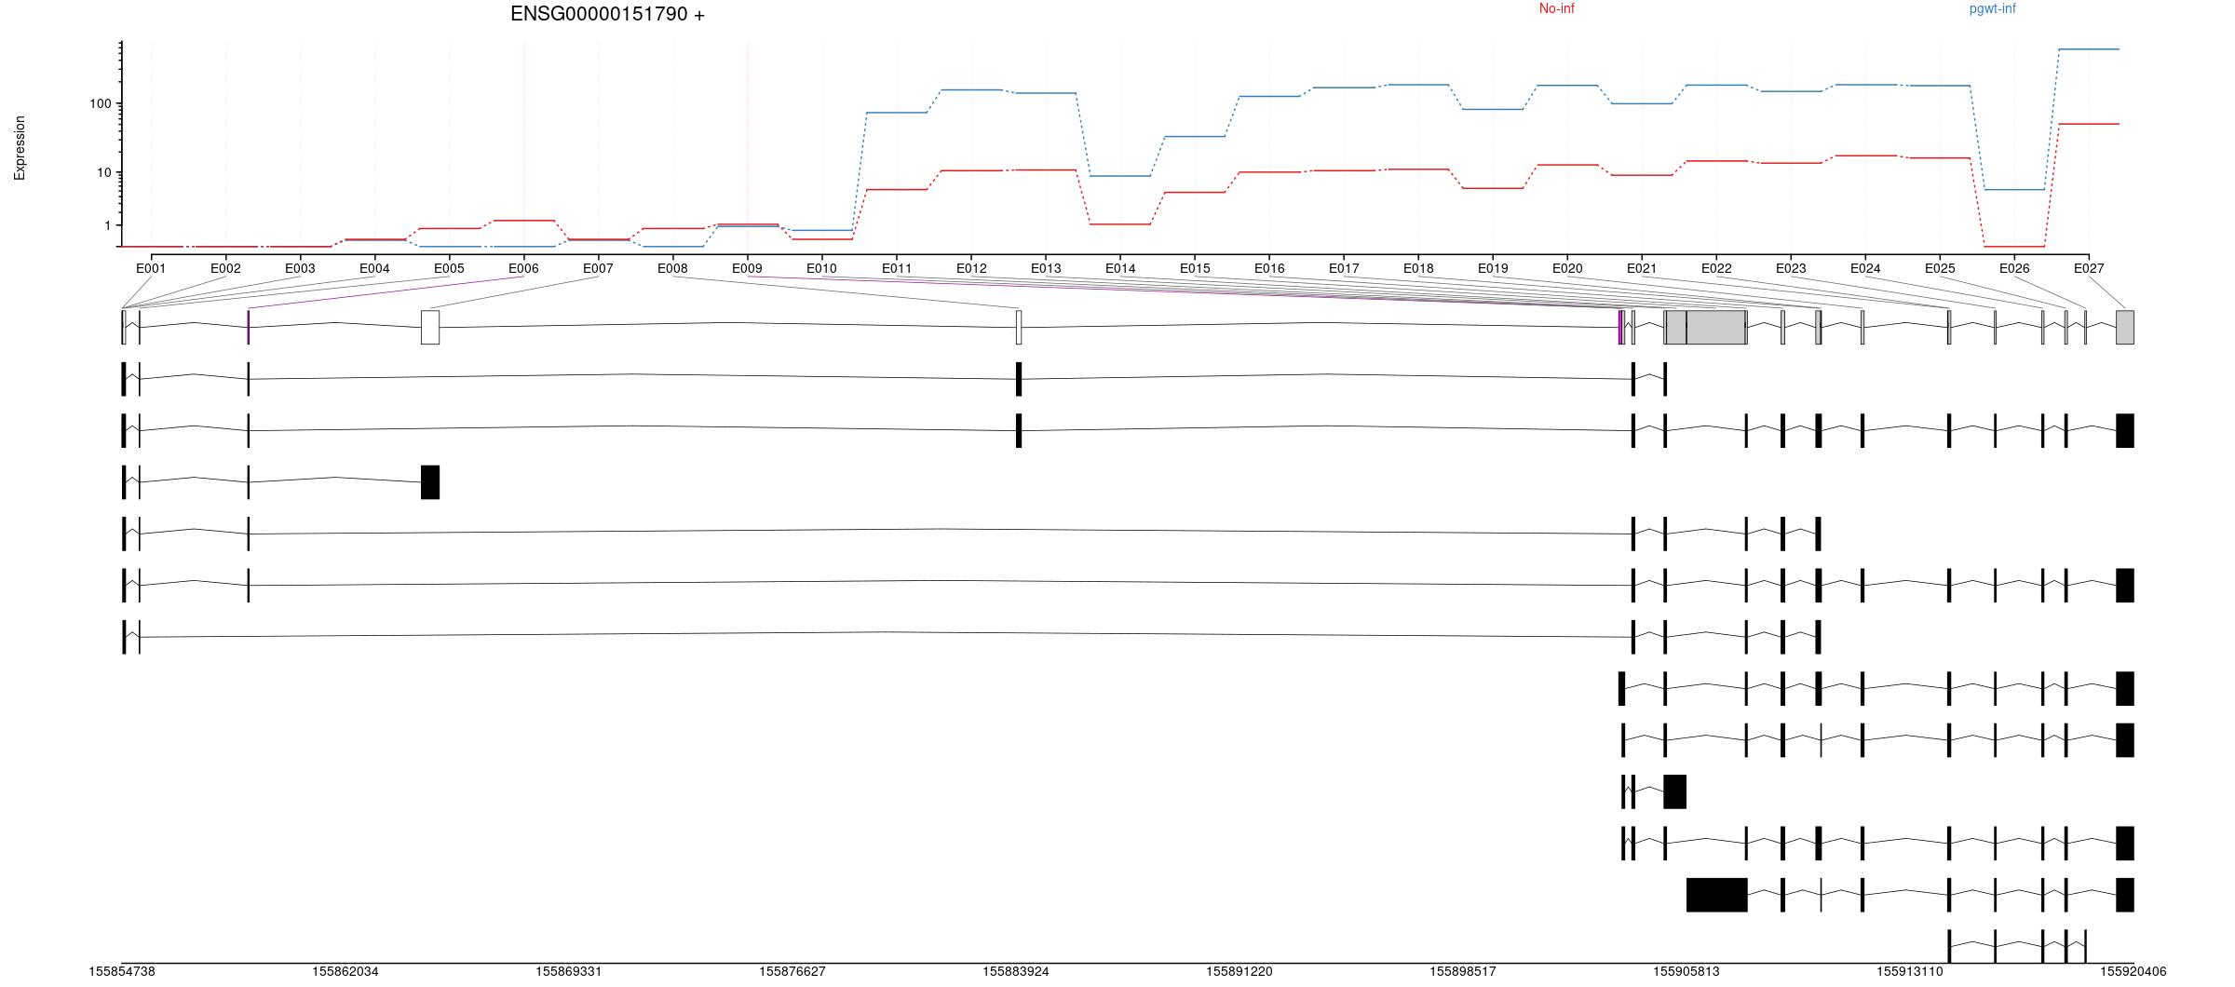Select the E025 exon label
2235x987 pixels.
click(x=1940, y=268)
